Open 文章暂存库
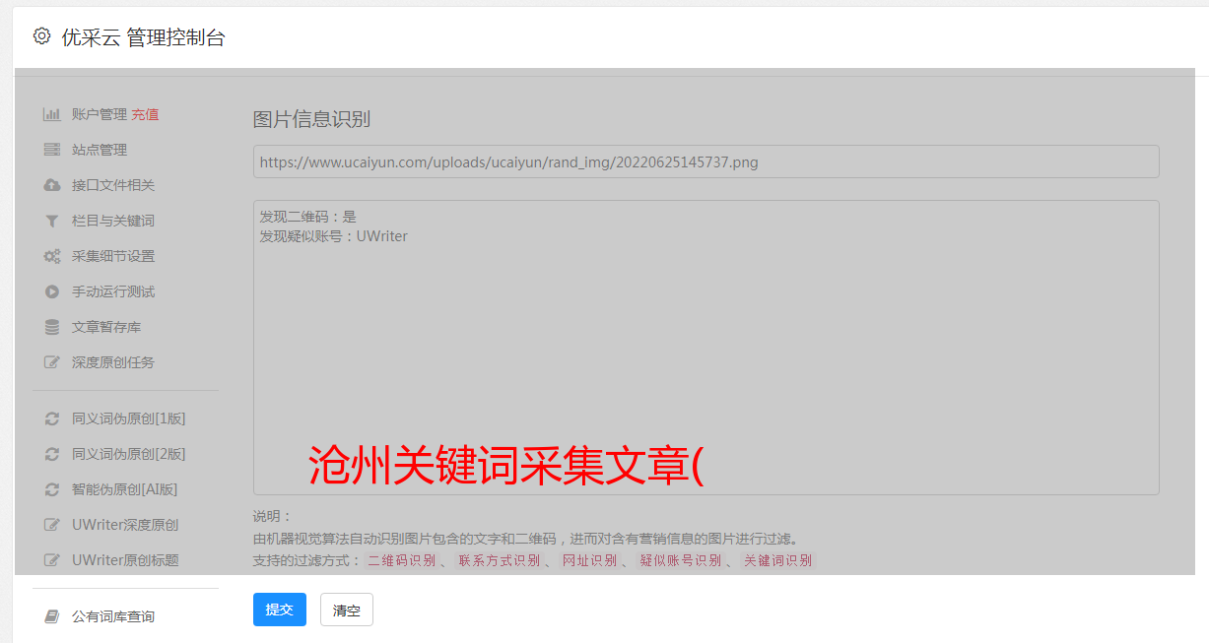This screenshot has height=643, width=1209. [x=106, y=327]
